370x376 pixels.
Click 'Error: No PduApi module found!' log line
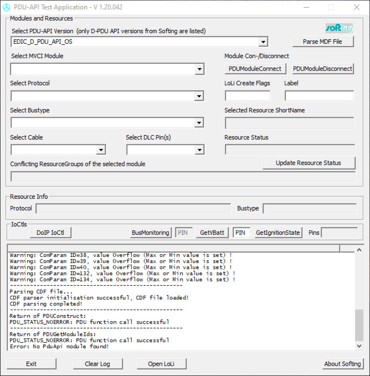click(59, 346)
